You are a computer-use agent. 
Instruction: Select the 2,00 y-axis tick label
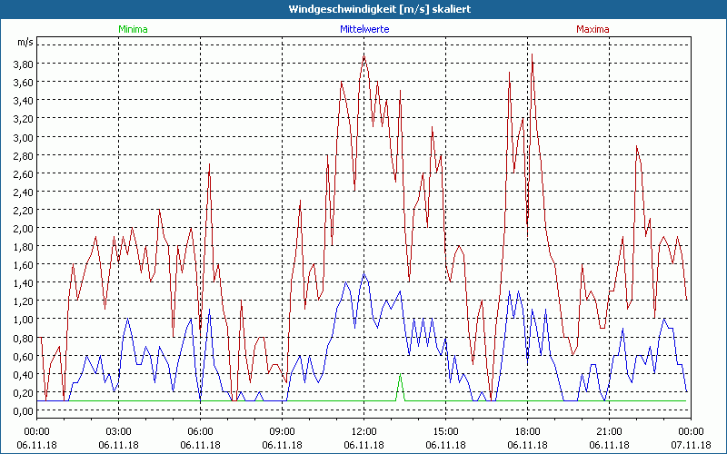point(23,229)
